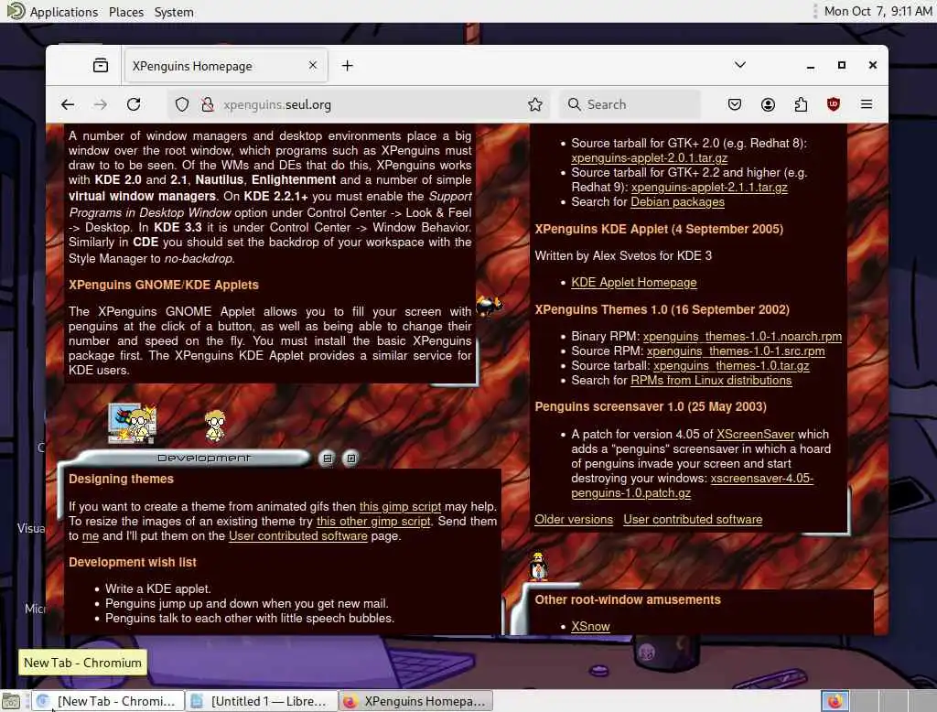Screen dimensions: 937x712
Task: Open this other gimp script link
Action: (x=373, y=522)
